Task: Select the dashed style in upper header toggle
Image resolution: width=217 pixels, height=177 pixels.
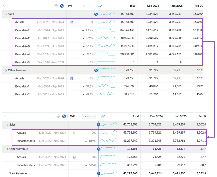Action: coord(90,6)
